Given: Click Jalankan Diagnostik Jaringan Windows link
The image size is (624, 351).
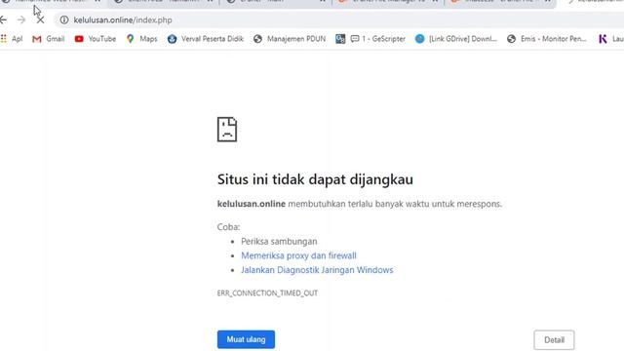Looking at the screenshot, I should click(x=317, y=270).
